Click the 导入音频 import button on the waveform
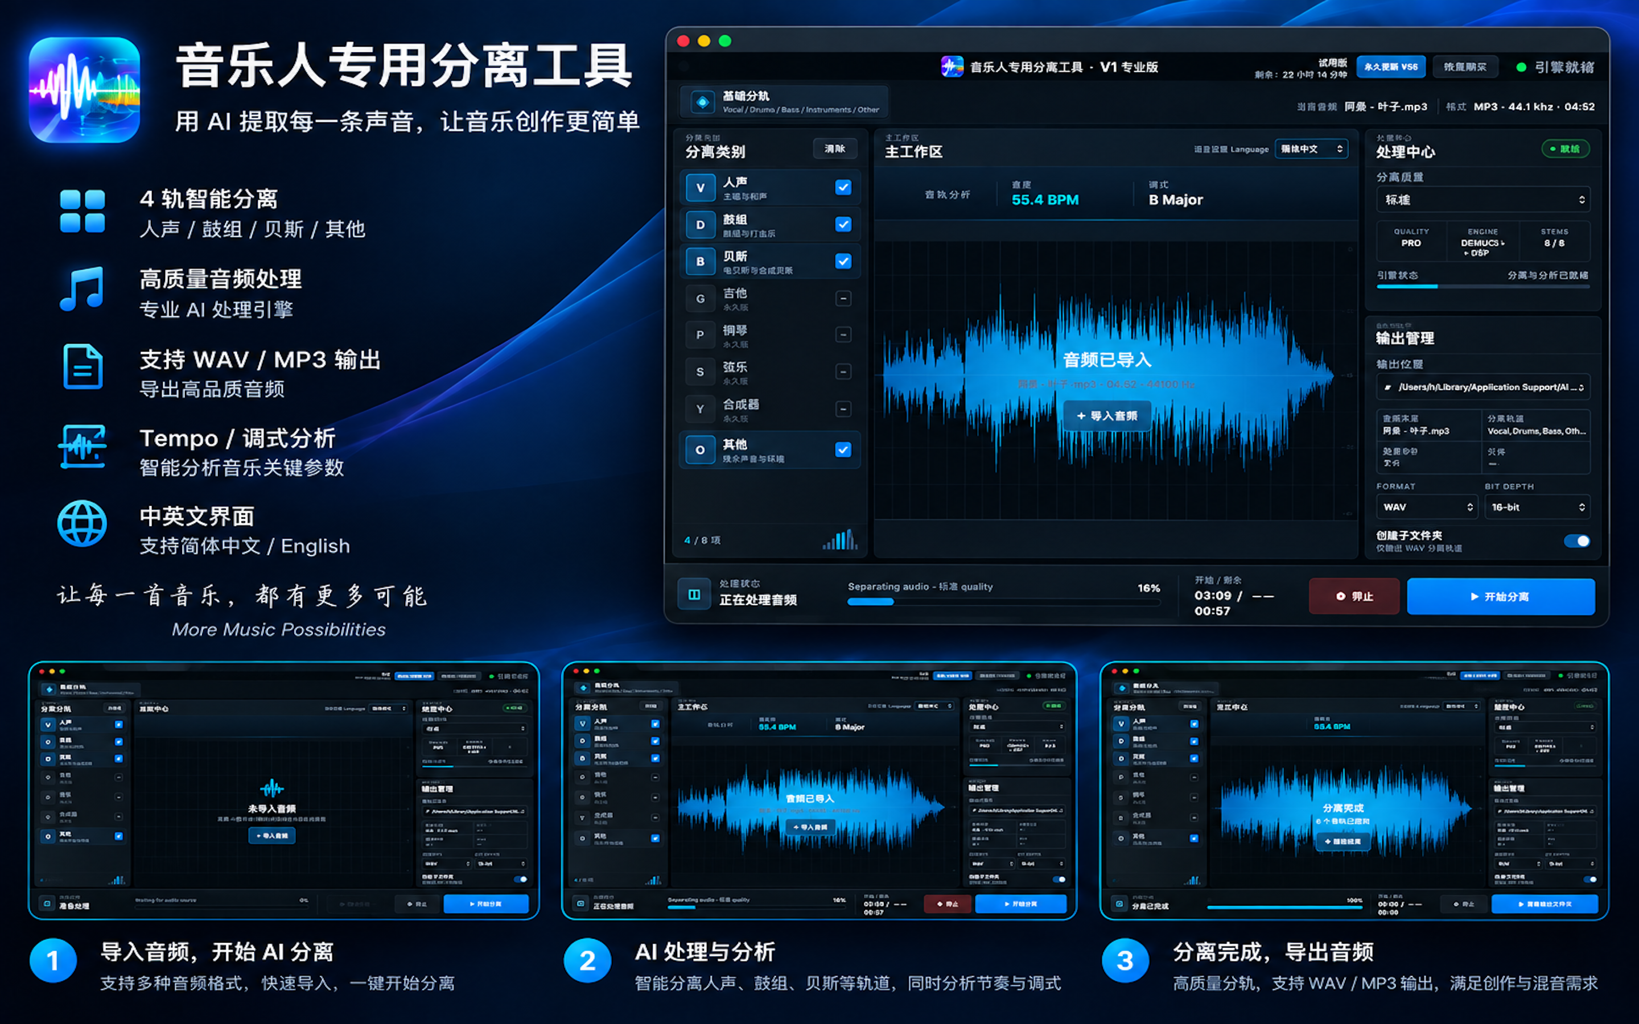The image size is (1639, 1024). [1107, 416]
